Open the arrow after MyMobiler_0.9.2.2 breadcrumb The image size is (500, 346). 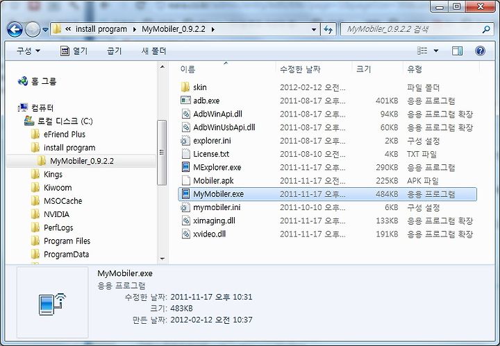tap(212, 30)
